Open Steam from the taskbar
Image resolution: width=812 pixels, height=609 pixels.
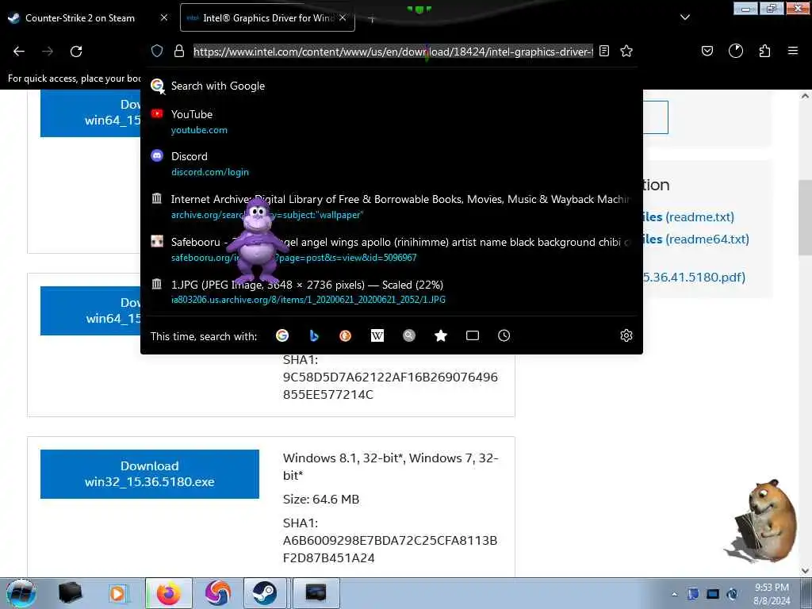(265, 593)
